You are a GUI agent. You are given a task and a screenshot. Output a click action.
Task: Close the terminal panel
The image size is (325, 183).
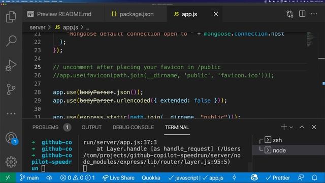(314, 127)
